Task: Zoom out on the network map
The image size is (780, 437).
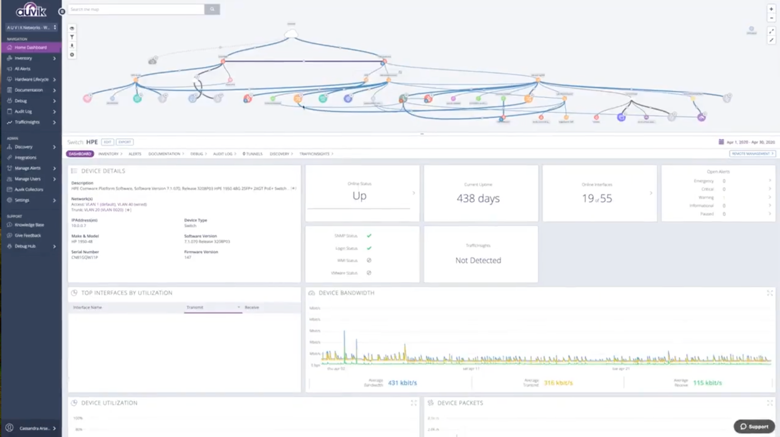Action: (771, 18)
